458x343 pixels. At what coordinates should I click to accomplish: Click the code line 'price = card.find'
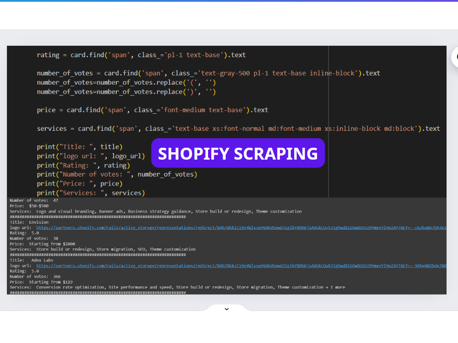[x=153, y=110]
